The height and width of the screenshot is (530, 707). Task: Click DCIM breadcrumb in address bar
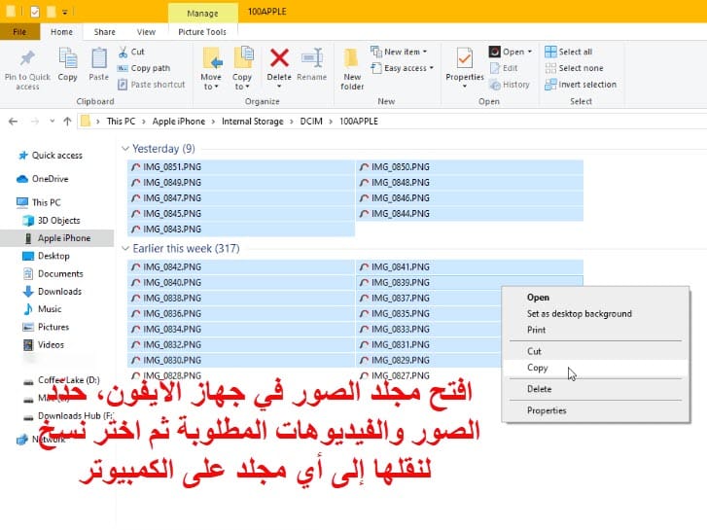(x=311, y=122)
